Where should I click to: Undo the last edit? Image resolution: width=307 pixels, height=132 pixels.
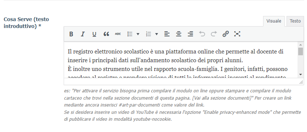(202, 34)
